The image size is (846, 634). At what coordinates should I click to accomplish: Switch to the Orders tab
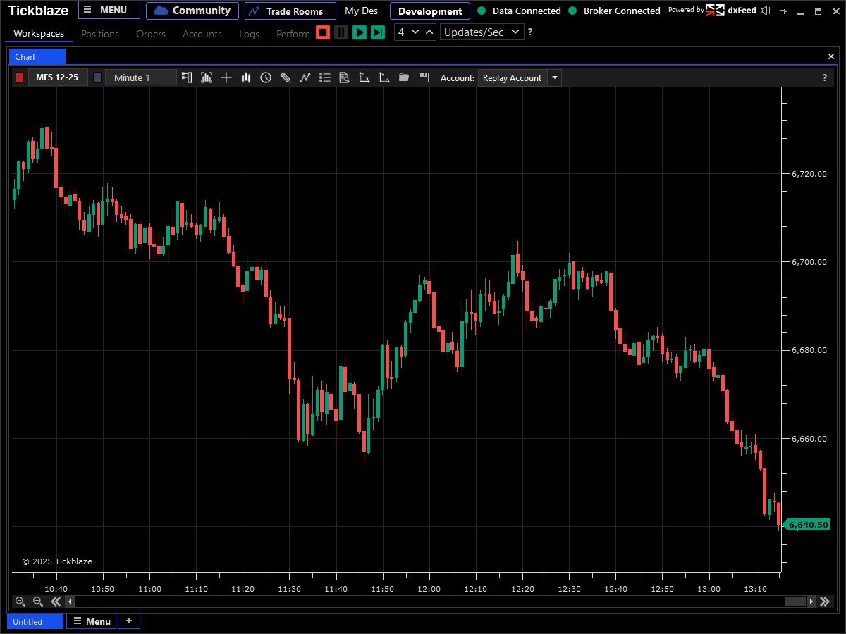(x=151, y=34)
